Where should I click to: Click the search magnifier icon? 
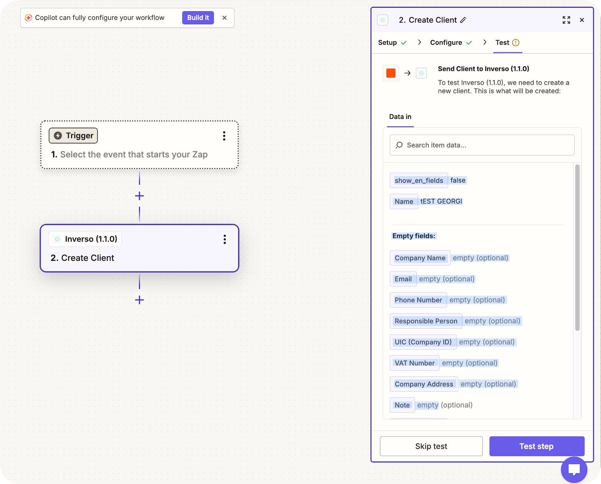(399, 145)
